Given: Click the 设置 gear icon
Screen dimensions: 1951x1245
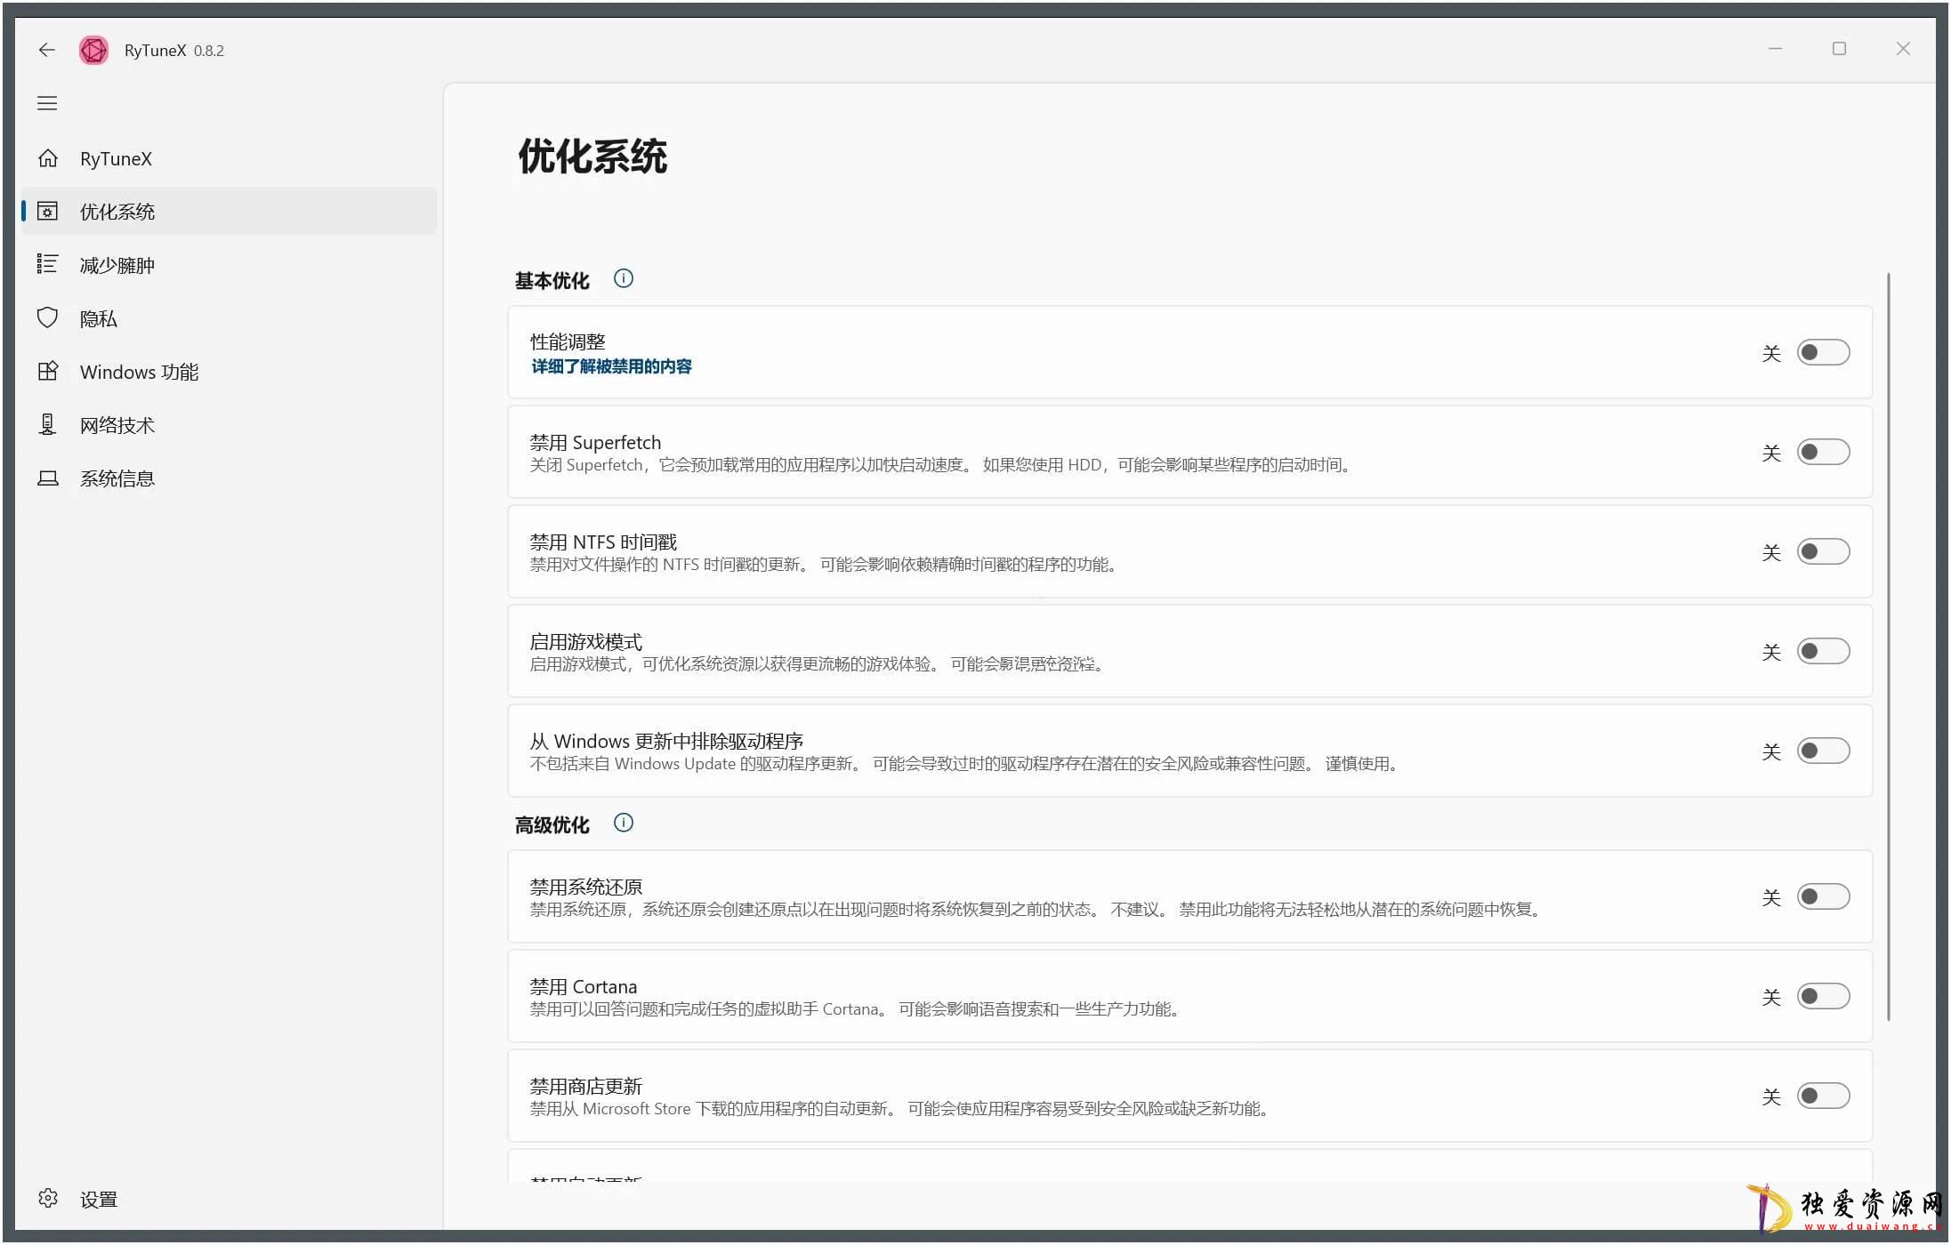Looking at the screenshot, I should (x=48, y=1198).
